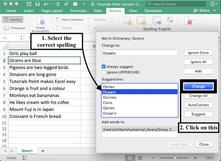
Task: Collapse the ribbon with chevron
Action: [214, 10]
